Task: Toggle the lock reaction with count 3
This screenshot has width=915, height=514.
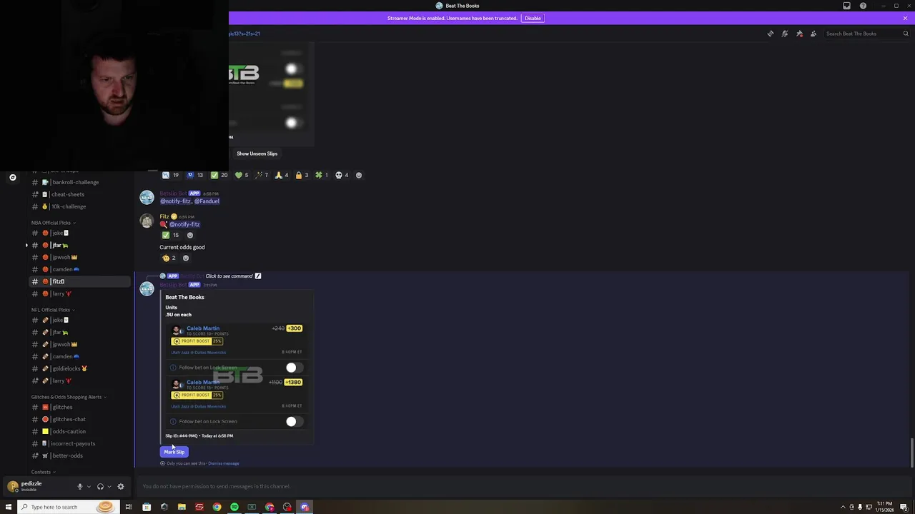Action: tap(302, 175)
